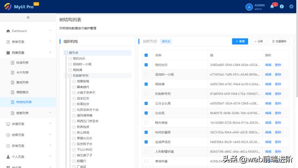Expand the 规统滴 tree node

click(x=70, y=70)
